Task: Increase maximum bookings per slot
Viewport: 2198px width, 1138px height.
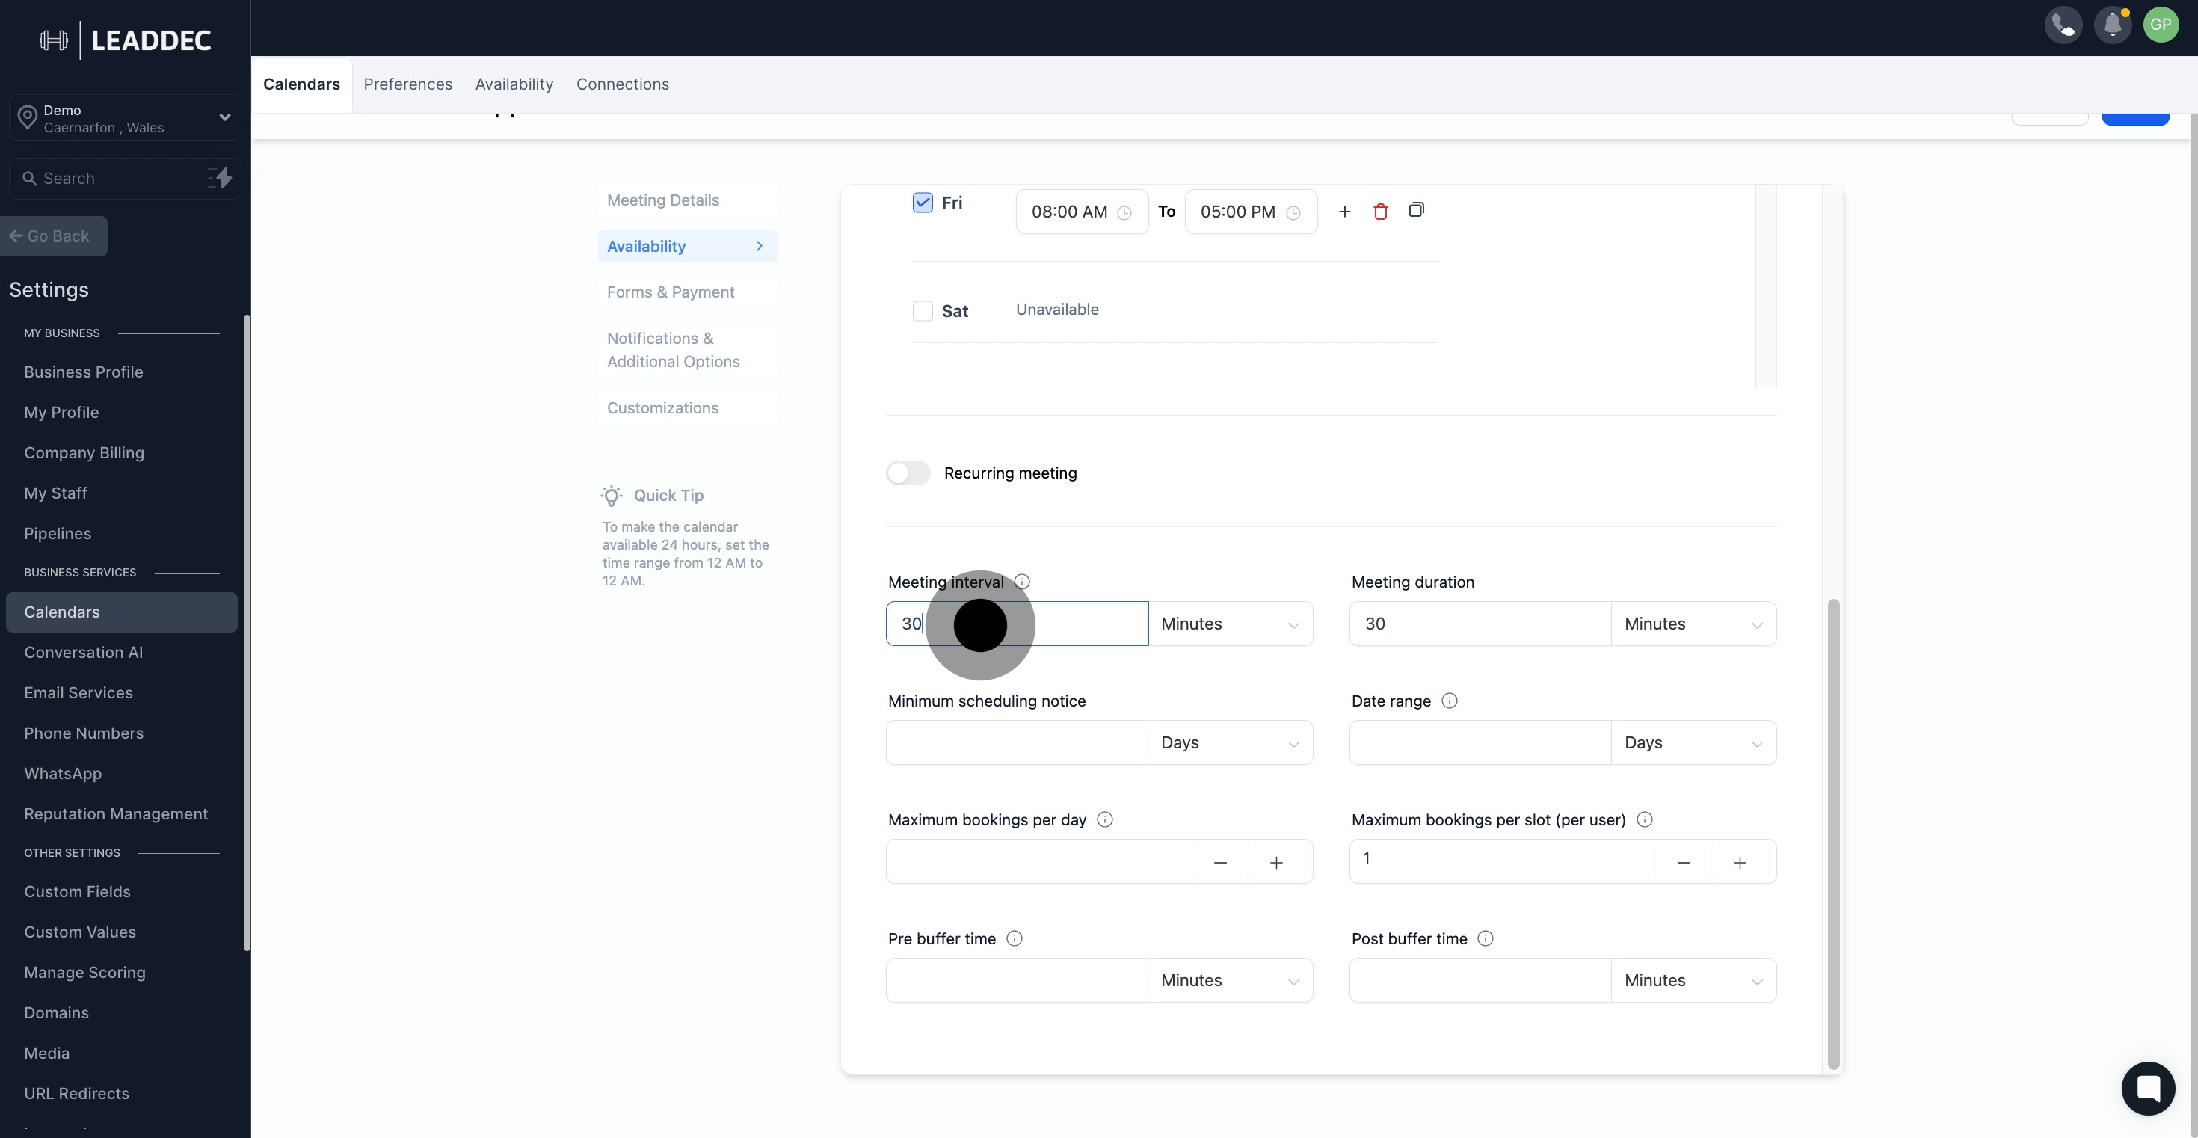Action: point(1740,862)
